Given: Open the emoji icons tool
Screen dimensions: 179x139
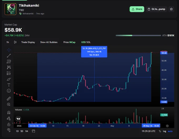Looking at the screenshot, I should [x=9, y=91].
